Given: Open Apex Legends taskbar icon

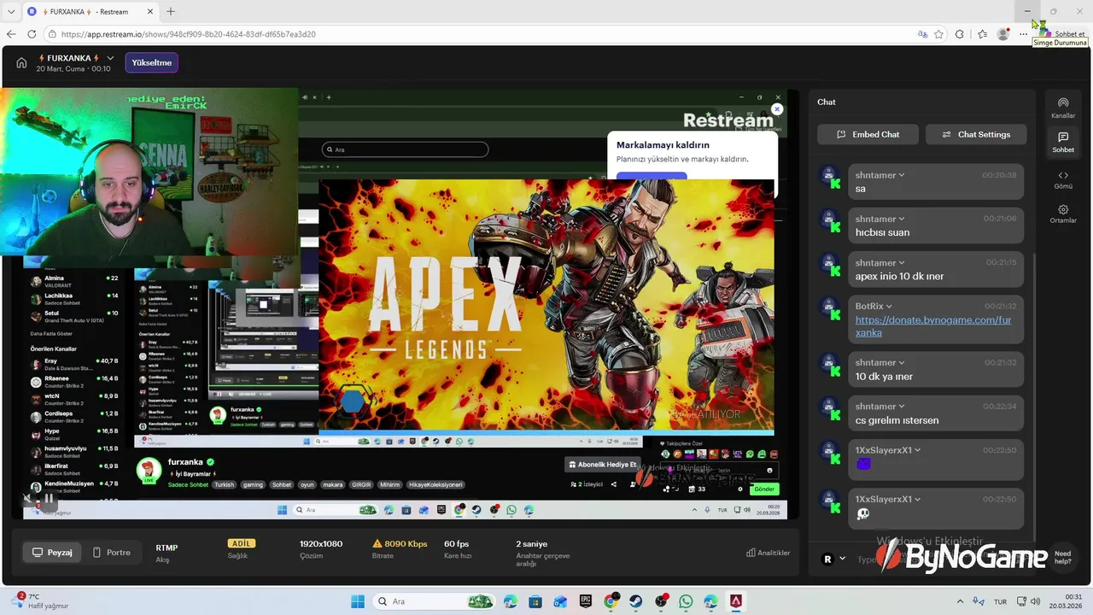Looking at the screenshot, I should click(736, 601).
